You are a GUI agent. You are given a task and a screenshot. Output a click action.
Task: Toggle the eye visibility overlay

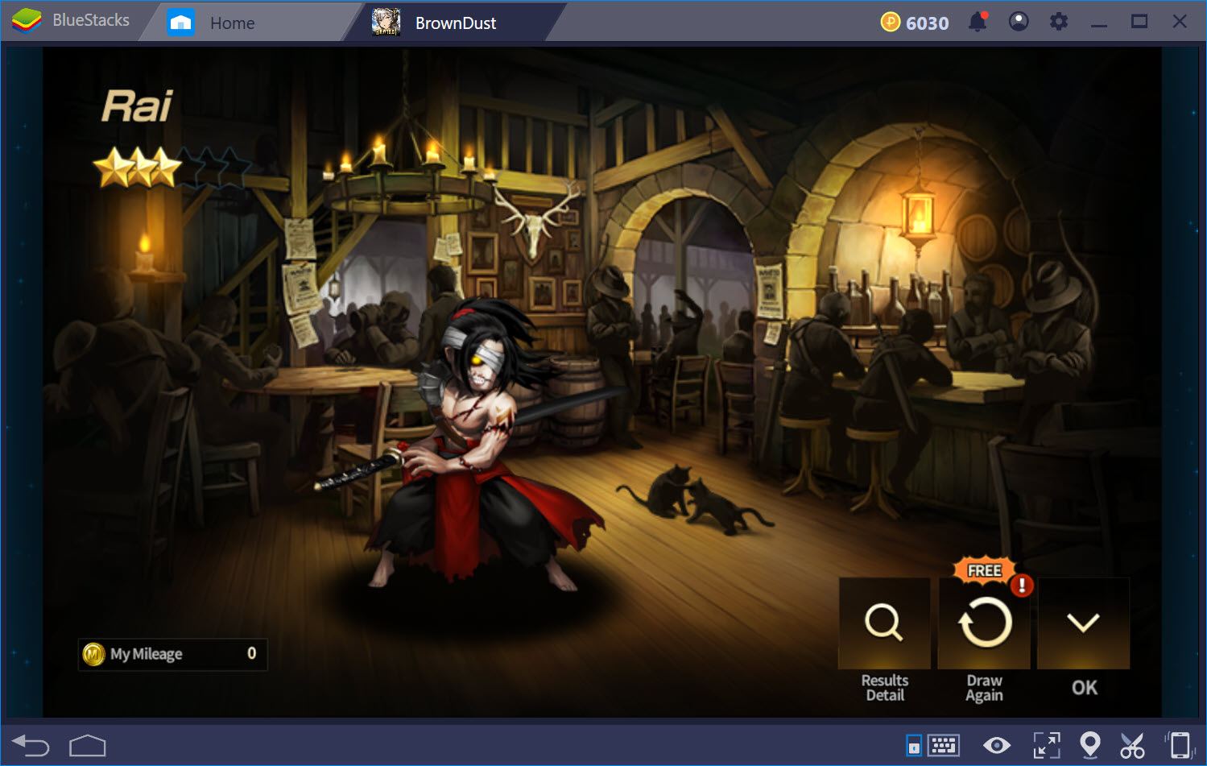click(x=997, y=746)
